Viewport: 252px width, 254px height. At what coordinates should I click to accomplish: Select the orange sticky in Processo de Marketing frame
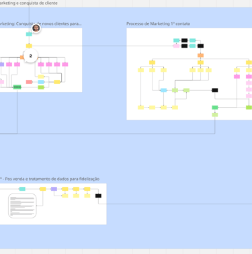[x=201, y=55]
